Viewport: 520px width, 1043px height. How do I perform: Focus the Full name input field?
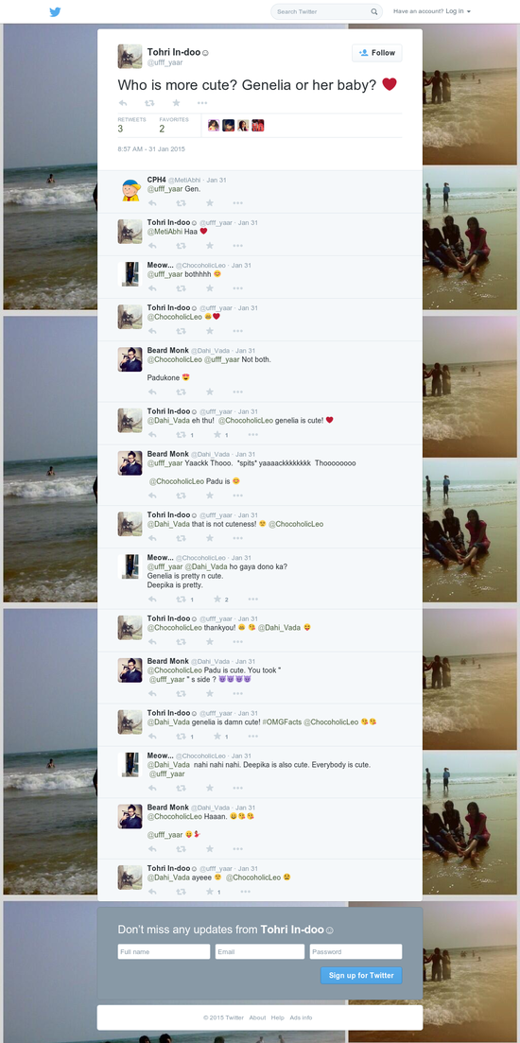click(164, 952)
